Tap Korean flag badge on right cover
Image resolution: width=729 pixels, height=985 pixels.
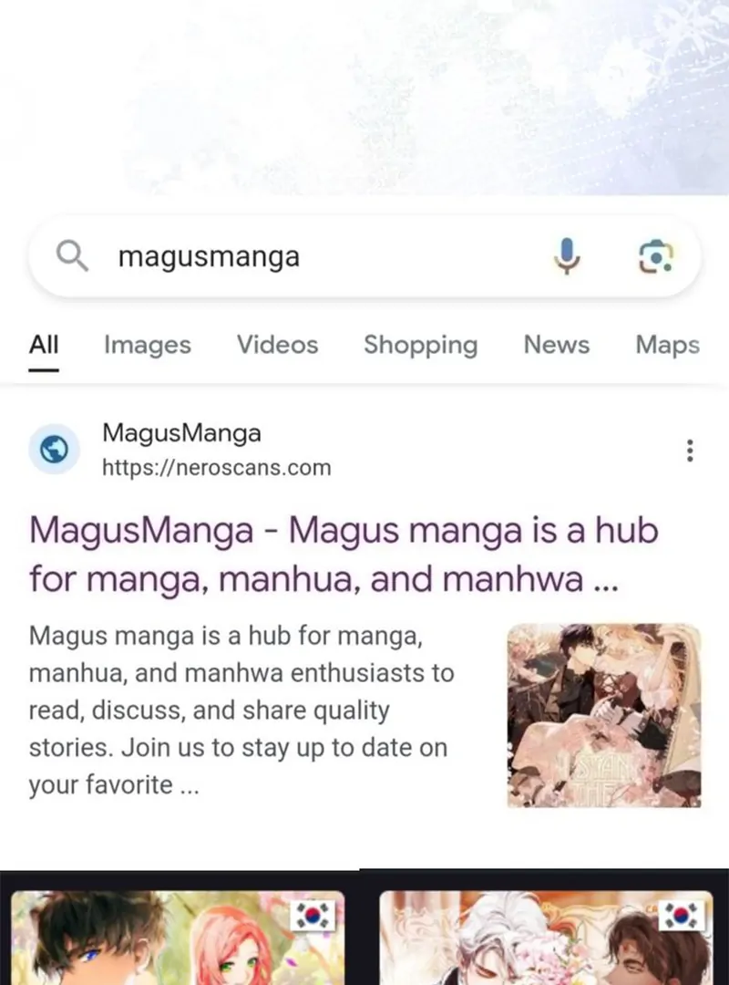(x=682, y=917)
